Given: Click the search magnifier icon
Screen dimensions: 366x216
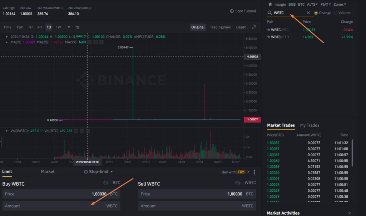Looking at the screenshot, I should 269,12.
